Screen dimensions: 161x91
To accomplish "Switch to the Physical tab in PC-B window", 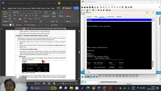I will (89, 16).
